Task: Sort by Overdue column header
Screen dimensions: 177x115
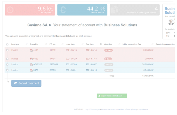Action: pos(108,44)
